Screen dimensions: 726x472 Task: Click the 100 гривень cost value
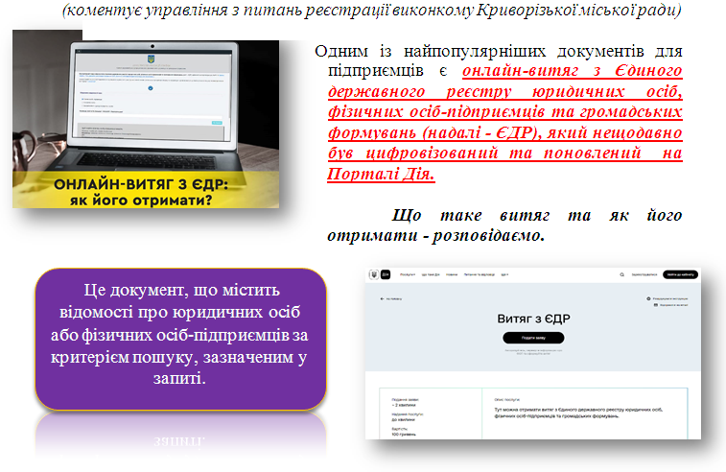[404, 435]
